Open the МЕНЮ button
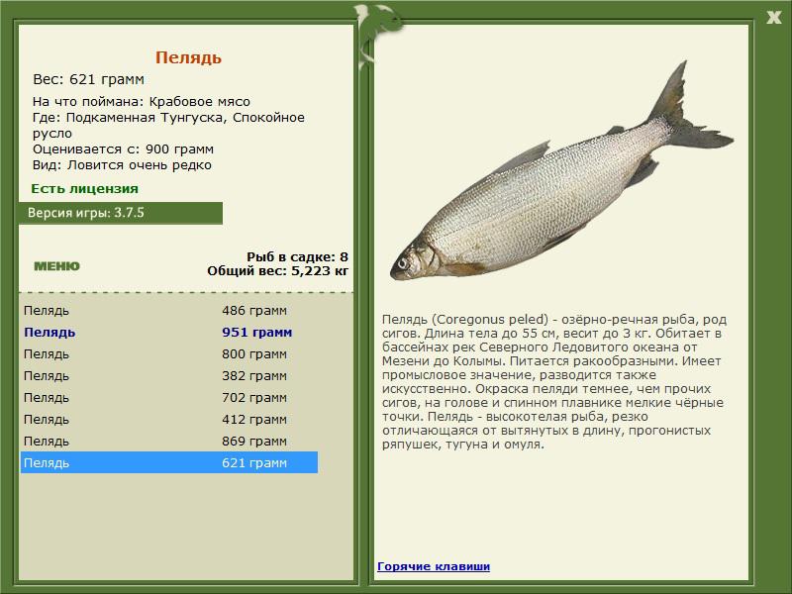This screenshot has height=594, width=792. tap(56, 266)
